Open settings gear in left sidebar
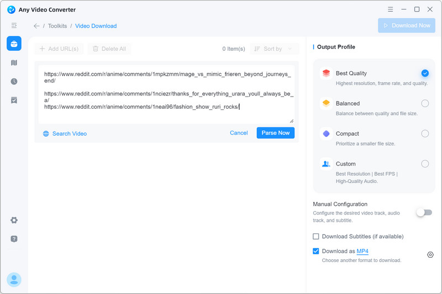442x294 pixels. (x=14, y=220)
